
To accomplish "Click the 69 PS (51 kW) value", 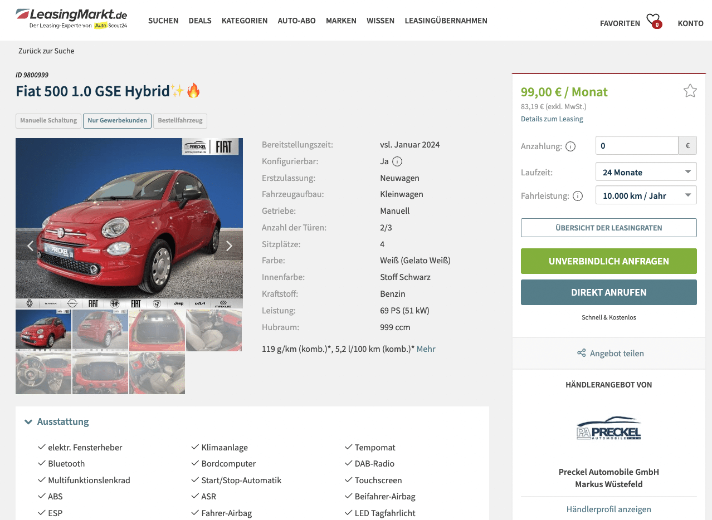I will [404, 310].
